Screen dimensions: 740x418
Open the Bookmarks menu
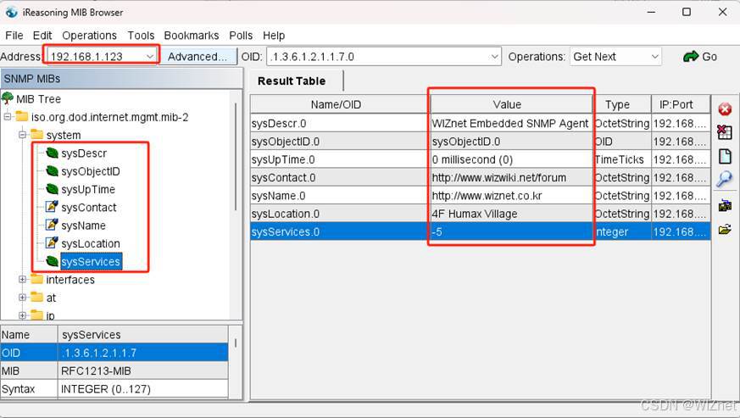coord(191,36)
